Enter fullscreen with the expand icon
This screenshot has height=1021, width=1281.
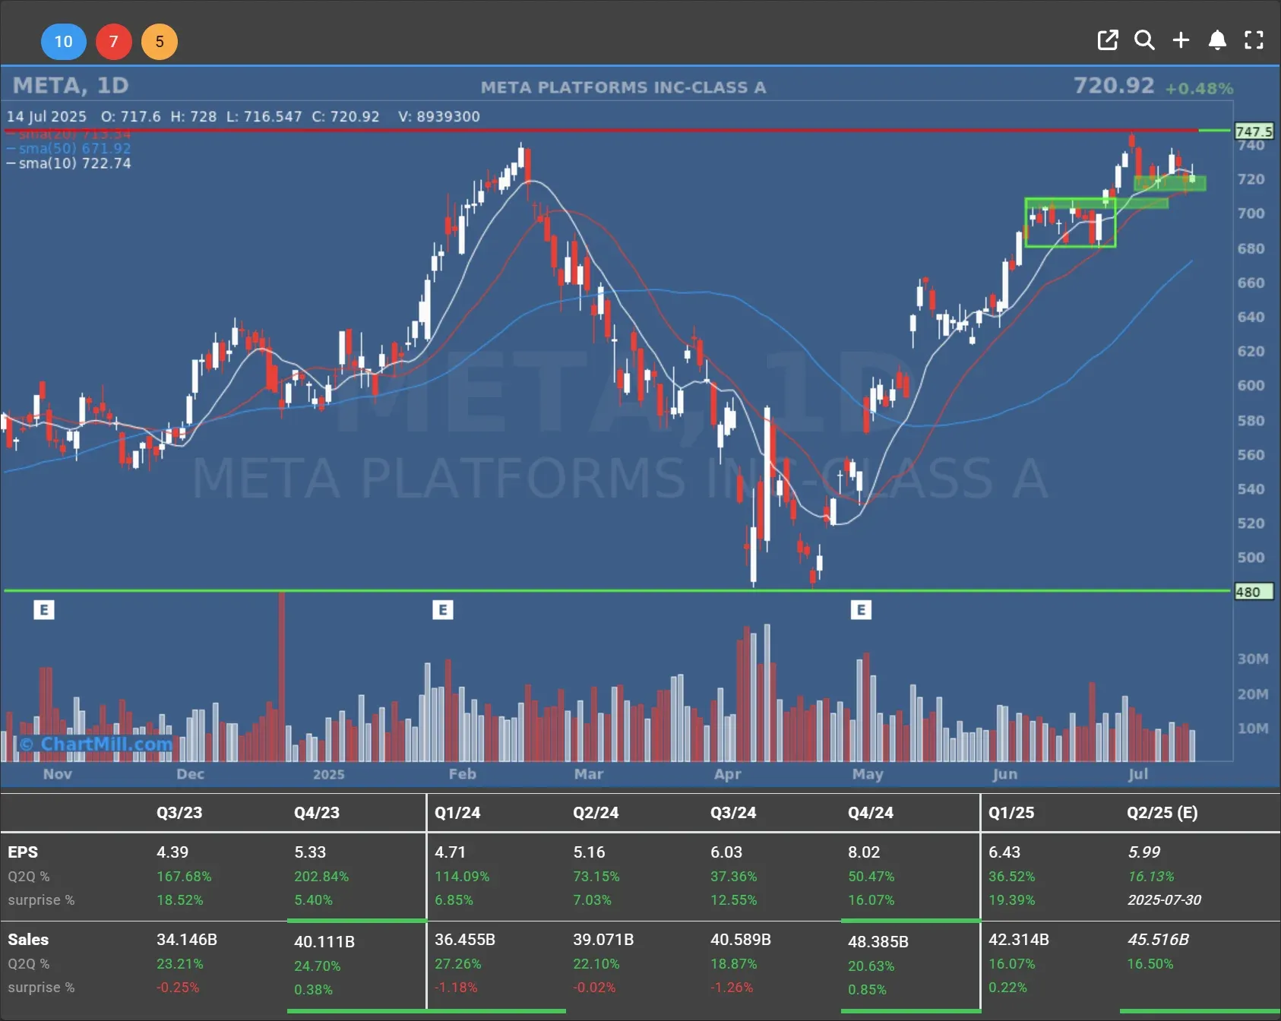[x=1254, y=40]
